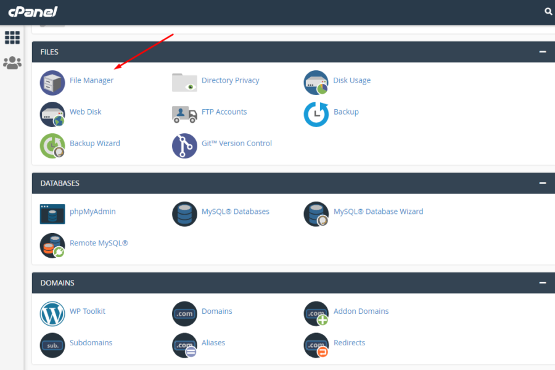Click the Web Disk icon
Viewport: 555px width, 370px height.
click(52, 114)
